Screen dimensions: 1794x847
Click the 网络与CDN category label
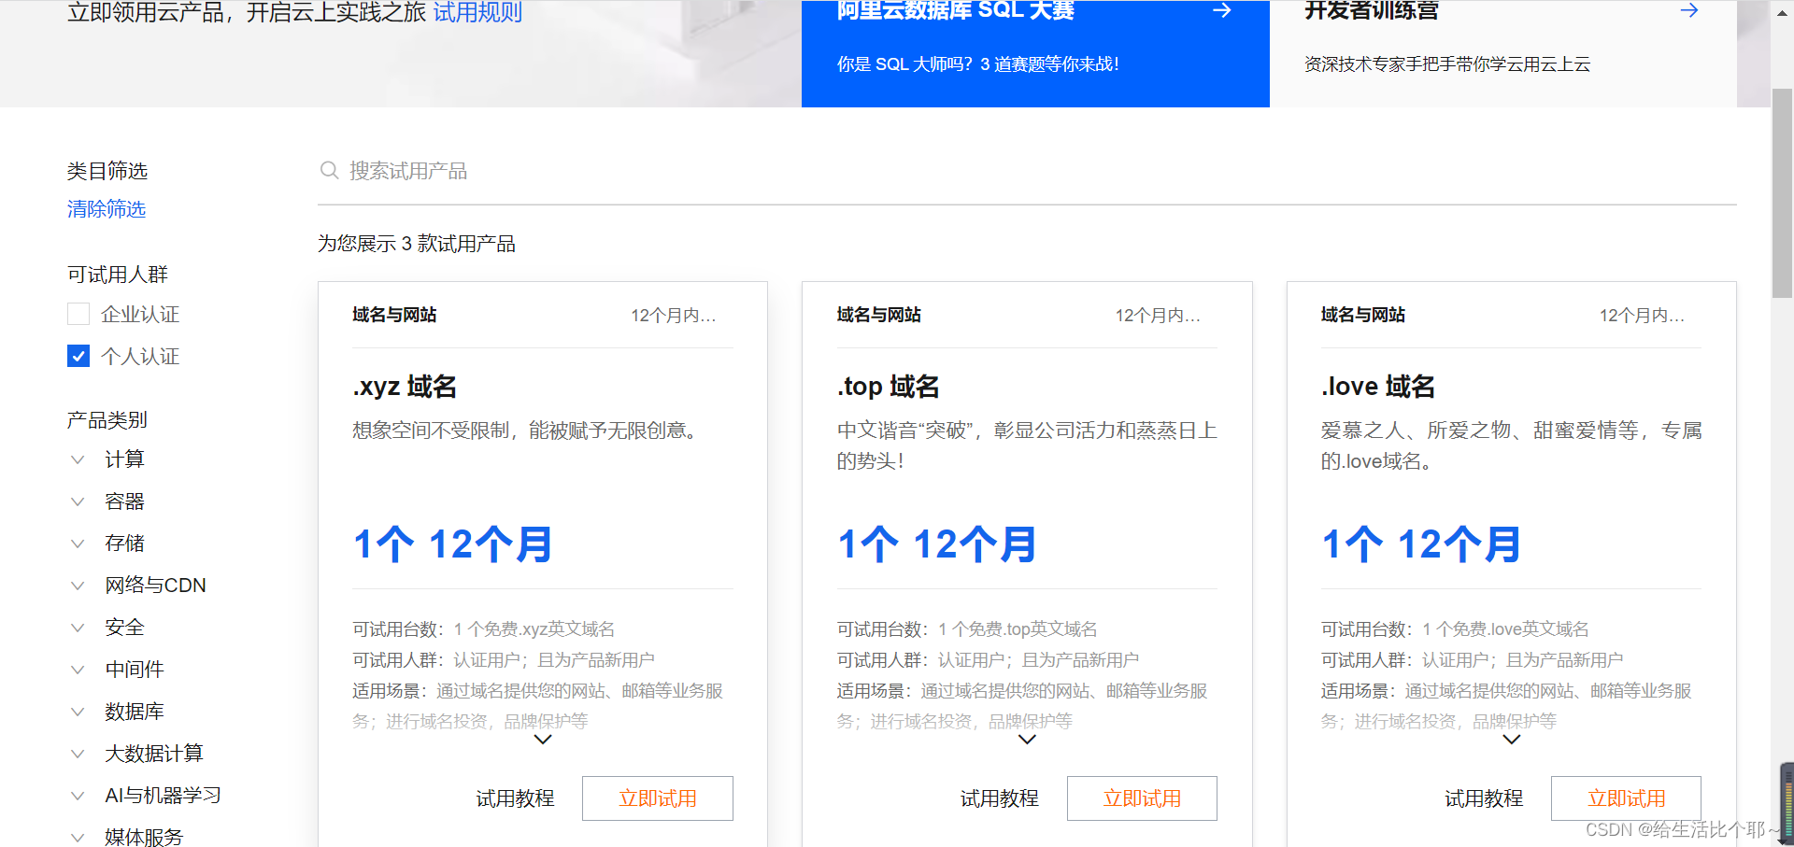coord(155,586)
